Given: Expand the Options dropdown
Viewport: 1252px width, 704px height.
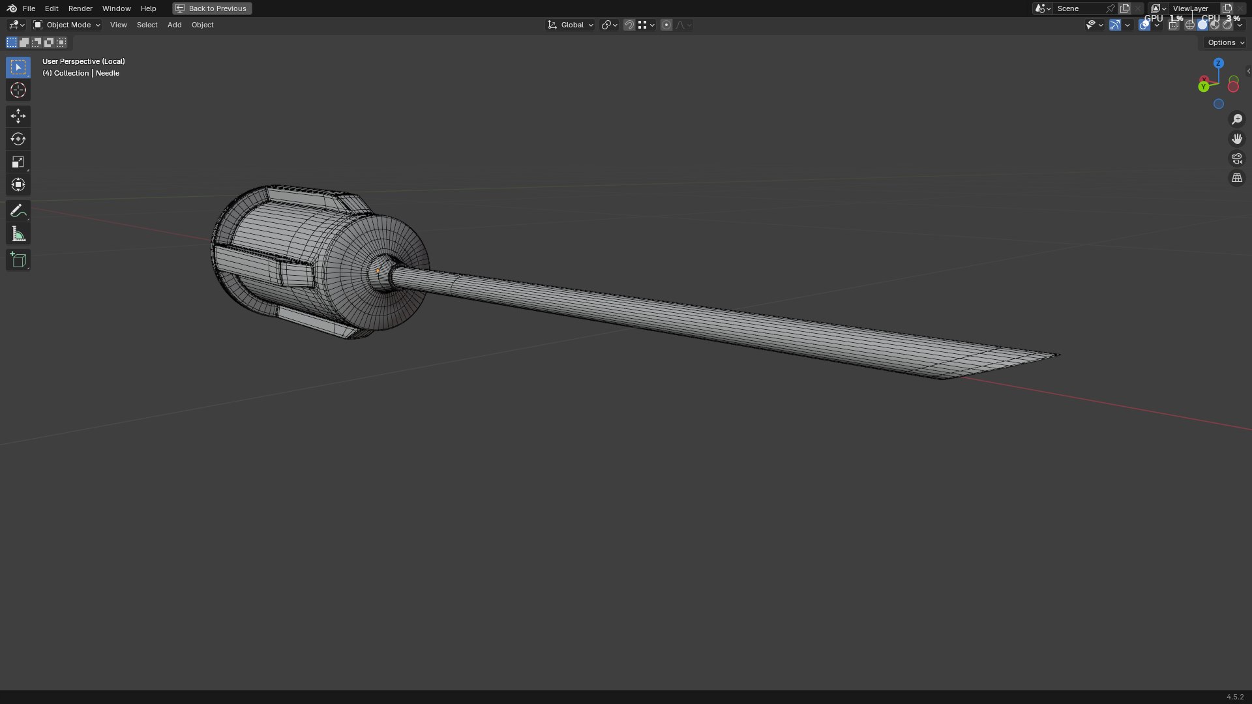Looking at the screenshot, I should point(1225,42).
